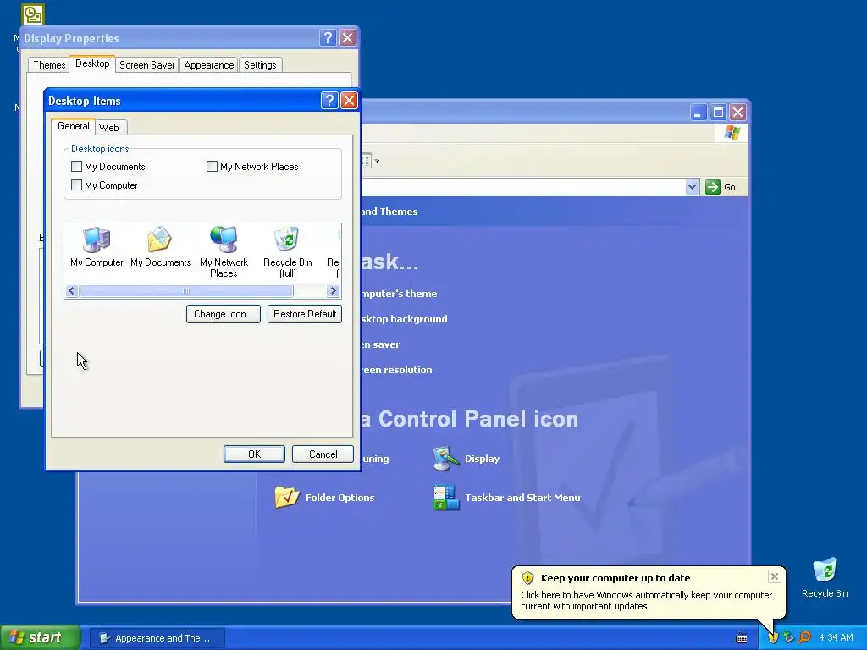This screenshot has width=867, height=650.
Task: Click the computer's theme task link
Action: tap(400, 294)
